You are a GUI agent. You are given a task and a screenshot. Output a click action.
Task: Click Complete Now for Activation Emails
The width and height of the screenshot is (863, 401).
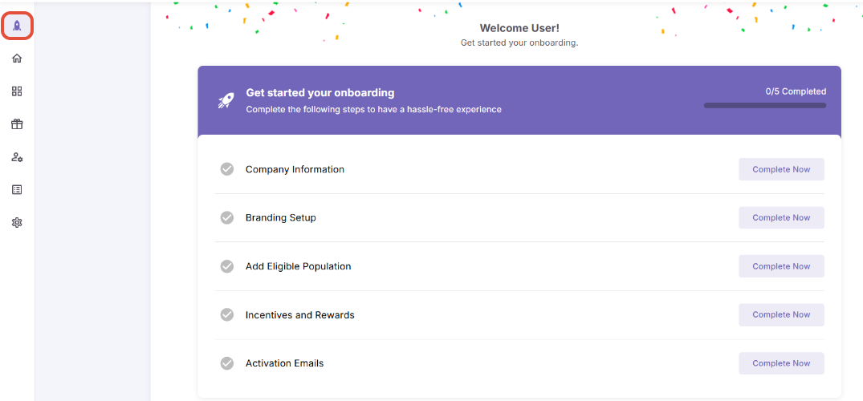pos(781,363)
